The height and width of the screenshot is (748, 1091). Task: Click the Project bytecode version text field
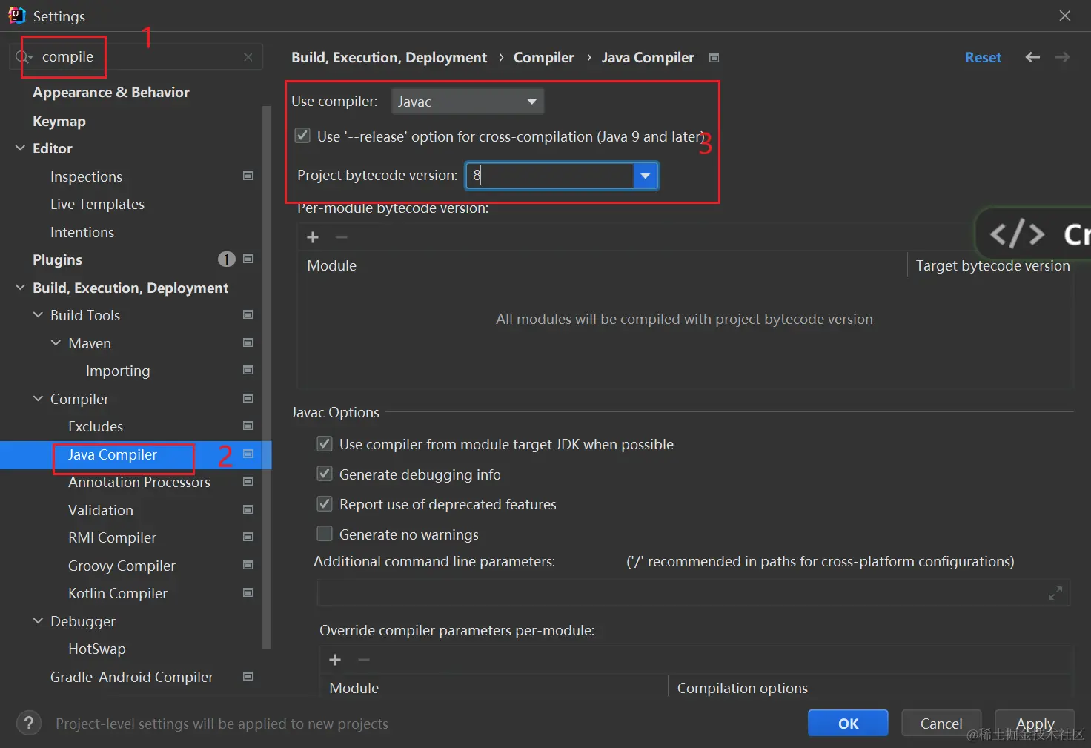point(550,176)
